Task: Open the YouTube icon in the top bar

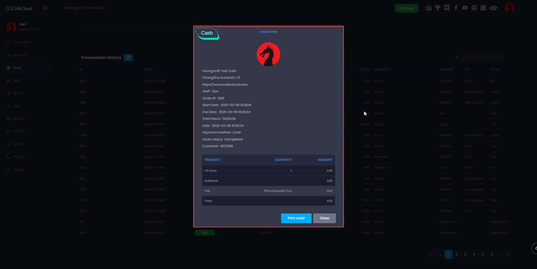Action: (x=465, y=8)
